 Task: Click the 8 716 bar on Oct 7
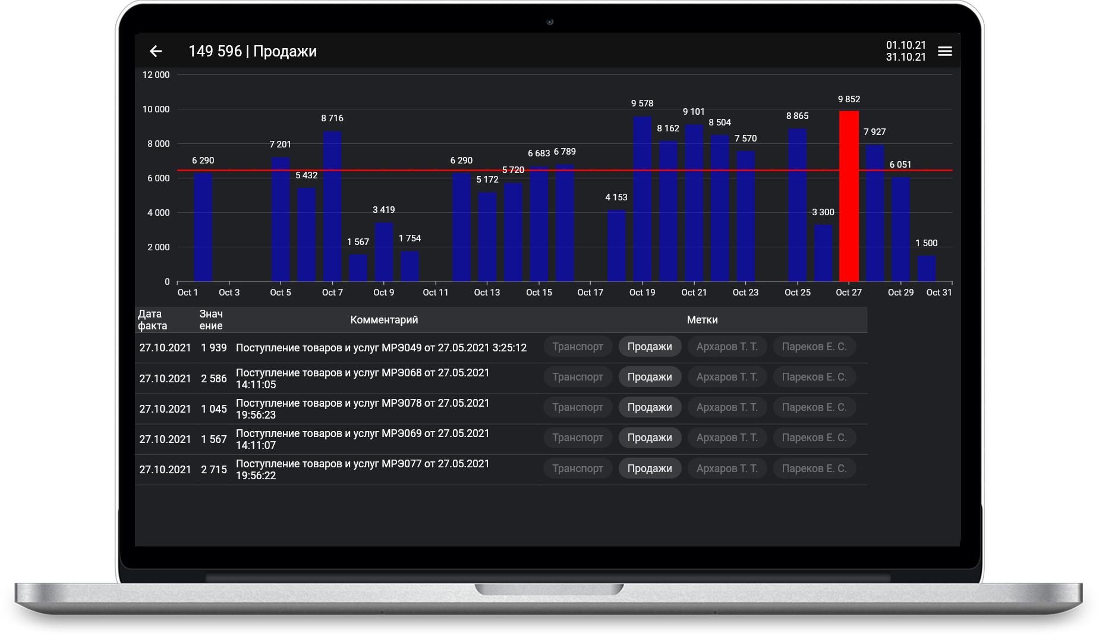click(332, 206)
